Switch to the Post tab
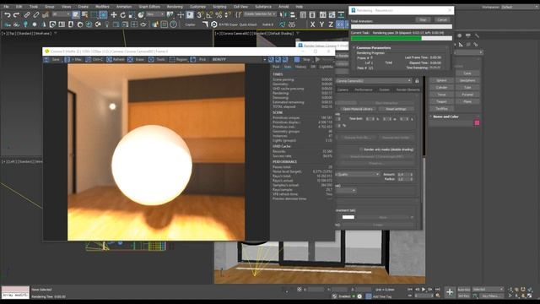The width and height of the screenshot is (540, 304). coord(276,67)
